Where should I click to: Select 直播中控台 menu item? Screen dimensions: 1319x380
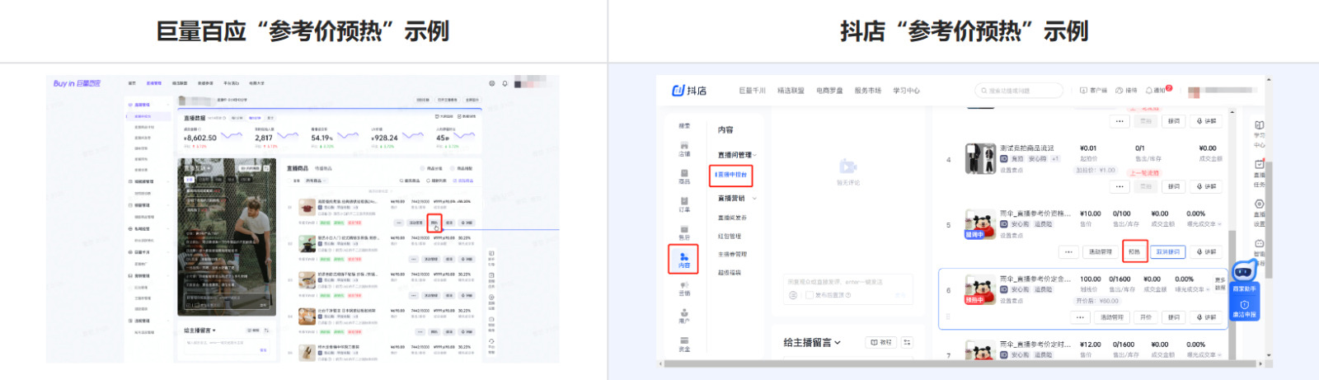tap(732, 175)
